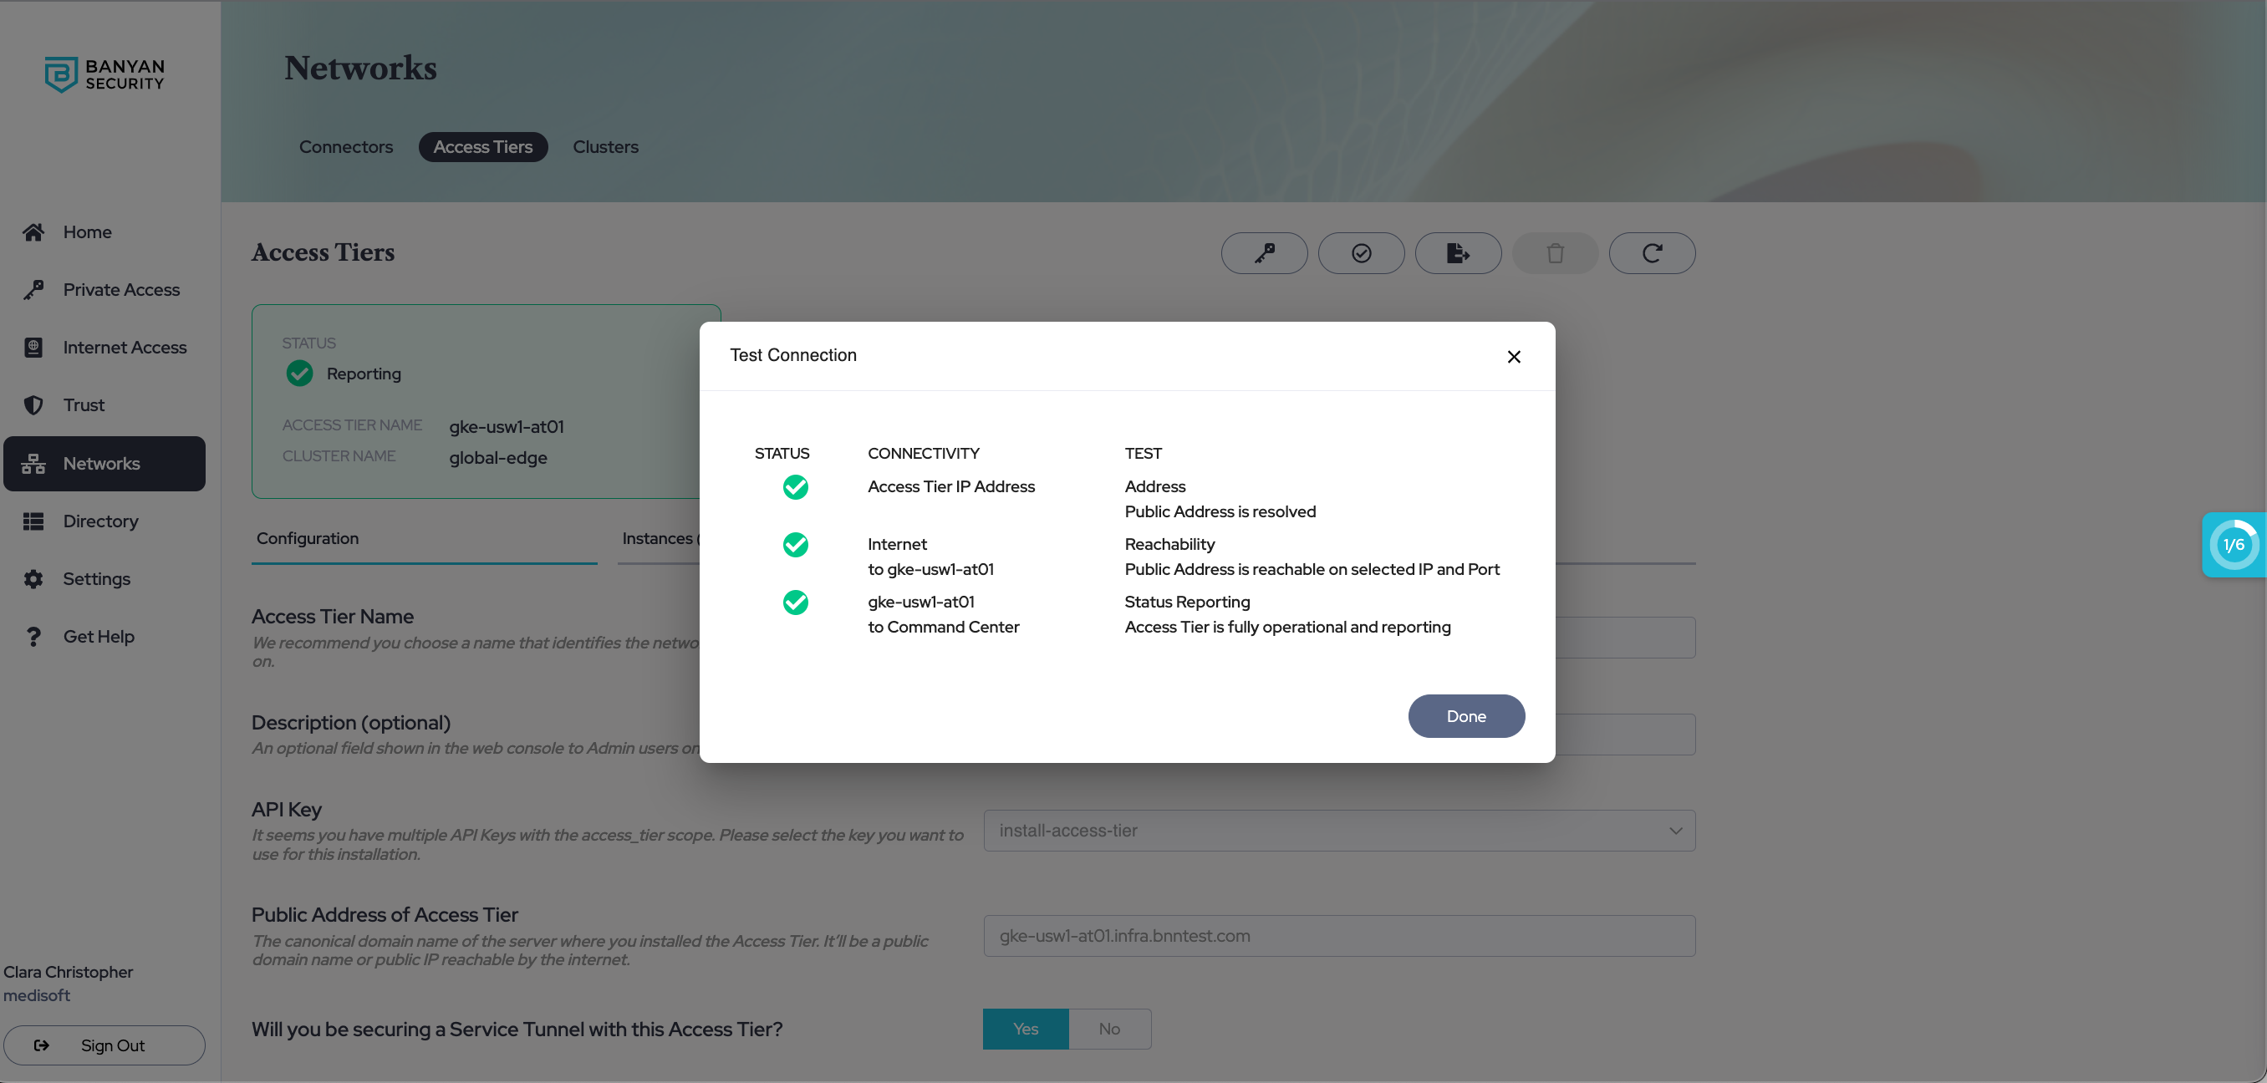Go to Private Access in sidebar
Image resolution: width=2267 pixels, height=1083 pixels.
(120, 289)
